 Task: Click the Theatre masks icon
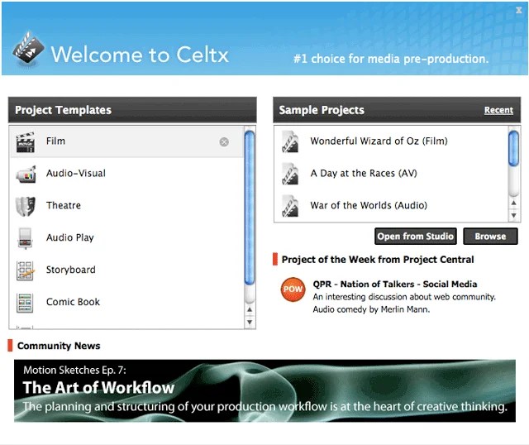26,206
